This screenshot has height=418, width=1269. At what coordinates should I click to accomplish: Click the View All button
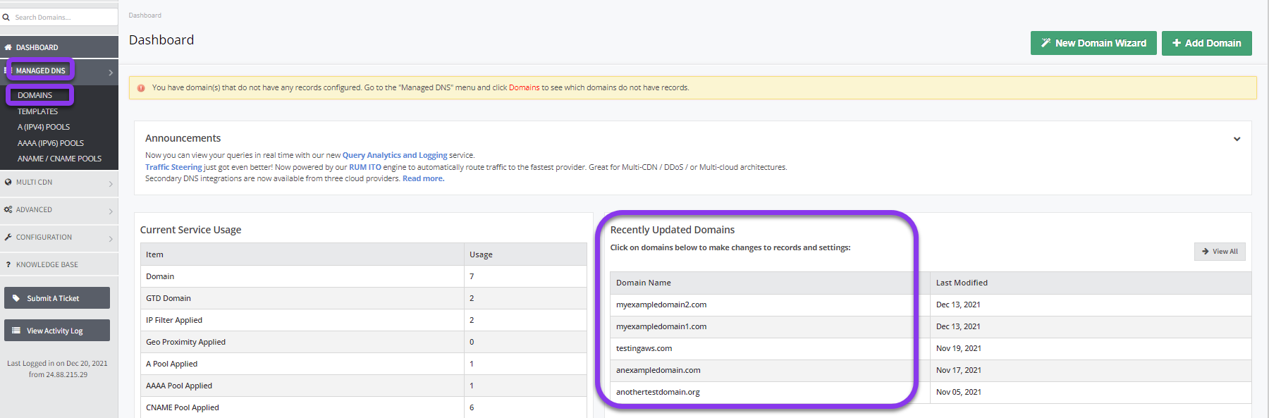point(1220,252)
